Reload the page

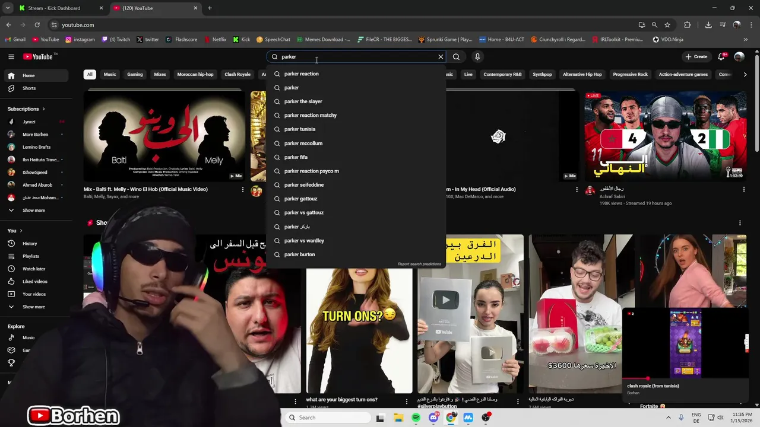(37, 25)
